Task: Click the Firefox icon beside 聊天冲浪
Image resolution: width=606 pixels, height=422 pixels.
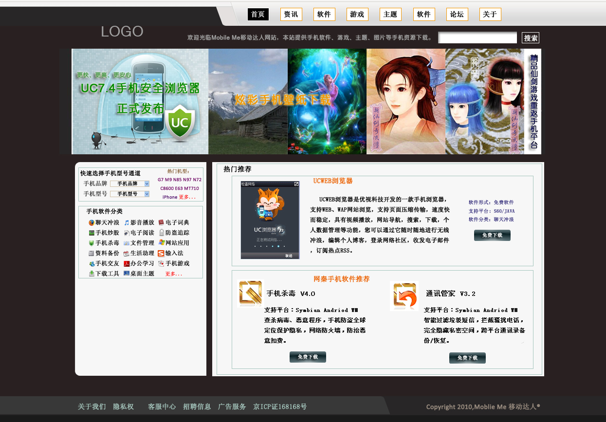Action: pyautogui.click(x=92, y=222)
